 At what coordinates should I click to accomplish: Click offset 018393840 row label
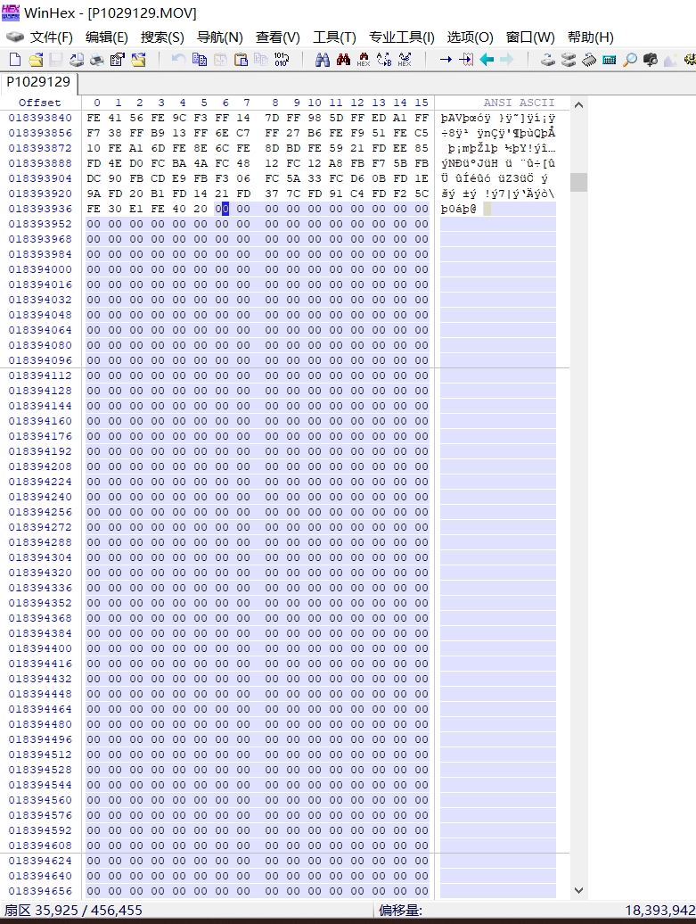[x=40, y=118]
